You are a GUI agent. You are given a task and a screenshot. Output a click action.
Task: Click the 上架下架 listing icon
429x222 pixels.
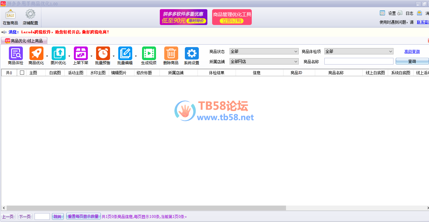tap(81, 53)
